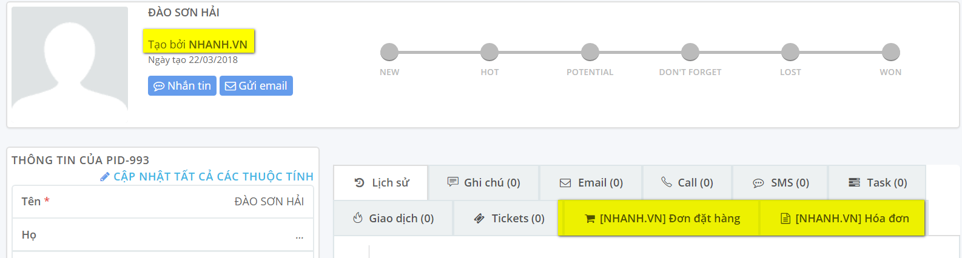Click the phone icon in the Call (0) tab

(x=667, y=182)
